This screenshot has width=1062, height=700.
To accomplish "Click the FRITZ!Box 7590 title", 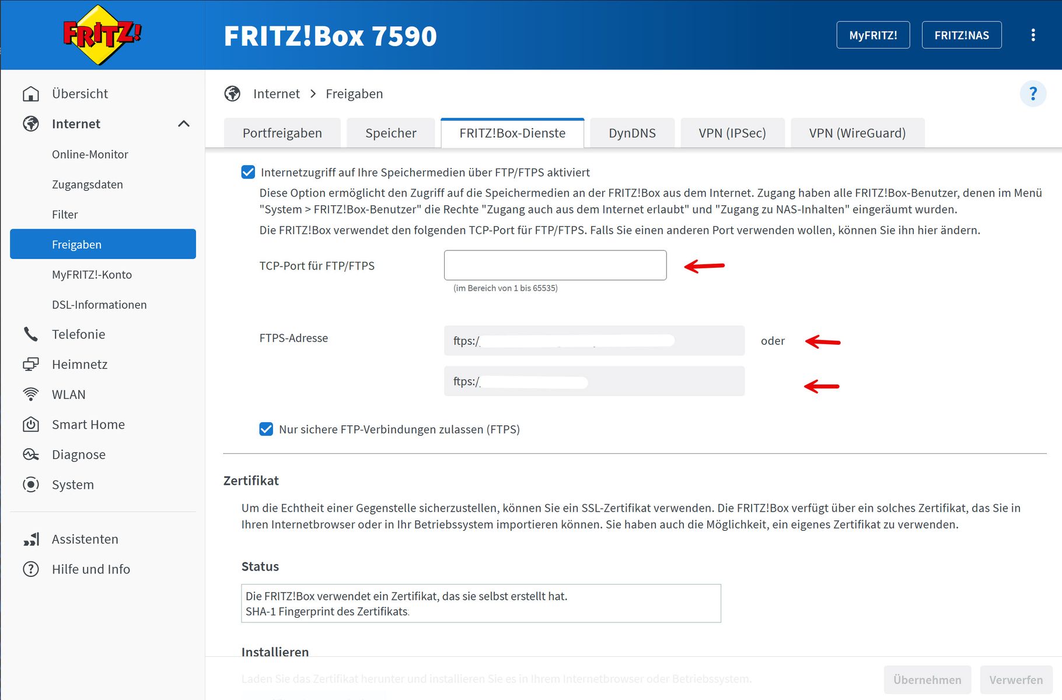I will (330, 36).
